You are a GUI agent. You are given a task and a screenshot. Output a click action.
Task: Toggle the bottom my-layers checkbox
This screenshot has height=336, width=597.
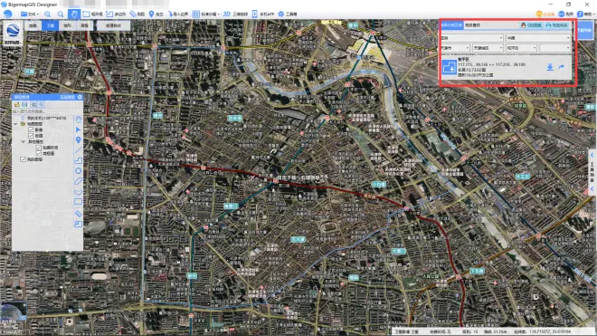(x=23, y=159)
